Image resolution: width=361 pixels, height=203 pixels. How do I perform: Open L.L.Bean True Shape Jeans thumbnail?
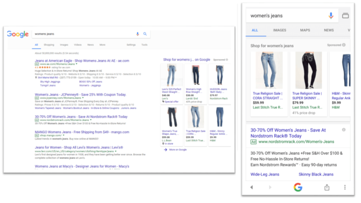coord(171,117)
